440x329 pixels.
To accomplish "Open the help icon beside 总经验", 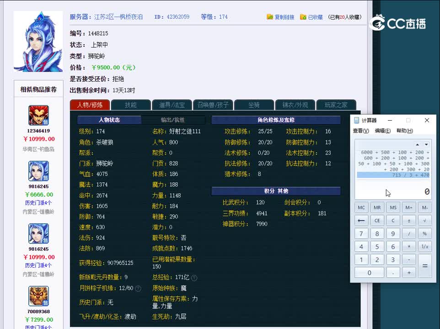I will (194, 278).
